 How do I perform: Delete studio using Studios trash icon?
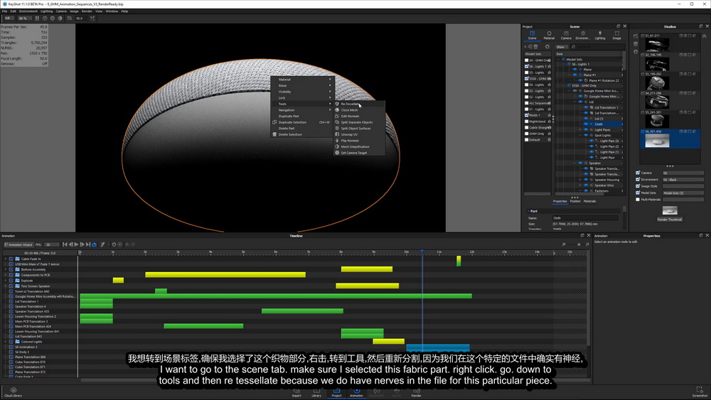635,44
